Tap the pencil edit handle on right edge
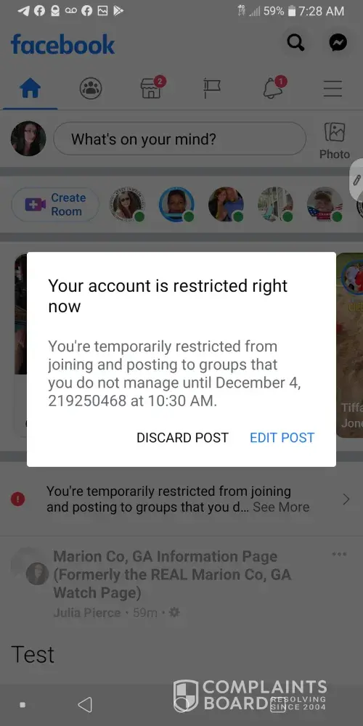Screen dimensions: 363x726 [x=356, y=180]
